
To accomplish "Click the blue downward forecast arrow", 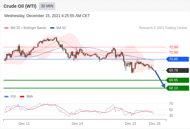I will tap(160, 79).
